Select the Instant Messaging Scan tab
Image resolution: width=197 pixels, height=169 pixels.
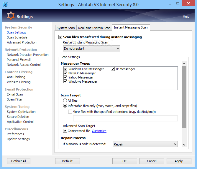point(131,27)
